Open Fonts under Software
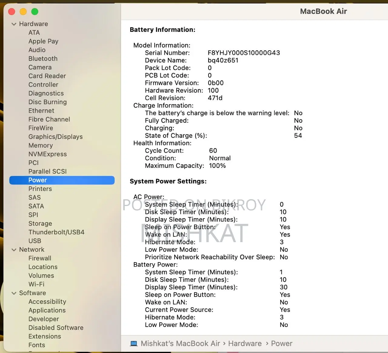 tap(37, 345)
